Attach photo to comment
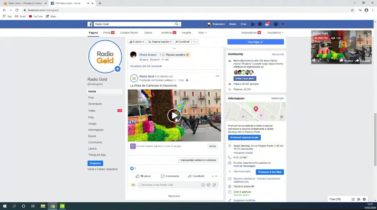Screen dimensions: 377x210 coord(209,185)
